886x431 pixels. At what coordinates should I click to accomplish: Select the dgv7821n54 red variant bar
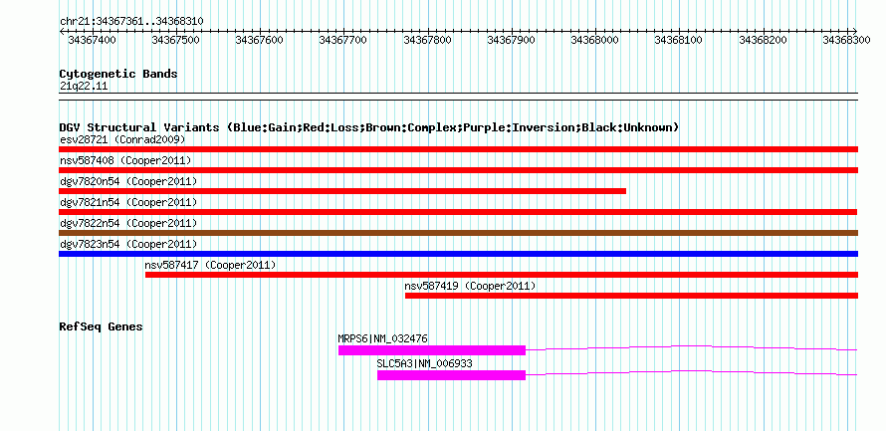click(458, 212)
